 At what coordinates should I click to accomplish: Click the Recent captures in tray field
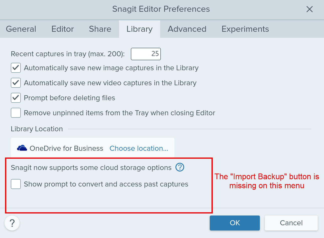(x=146, y=54)
